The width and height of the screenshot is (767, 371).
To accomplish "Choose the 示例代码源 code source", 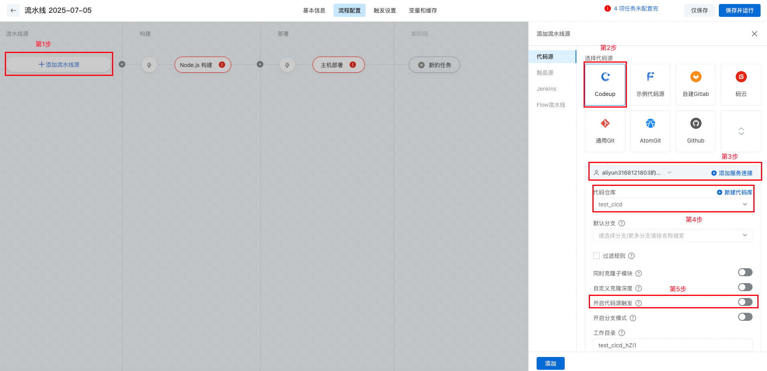I will 650,77.
